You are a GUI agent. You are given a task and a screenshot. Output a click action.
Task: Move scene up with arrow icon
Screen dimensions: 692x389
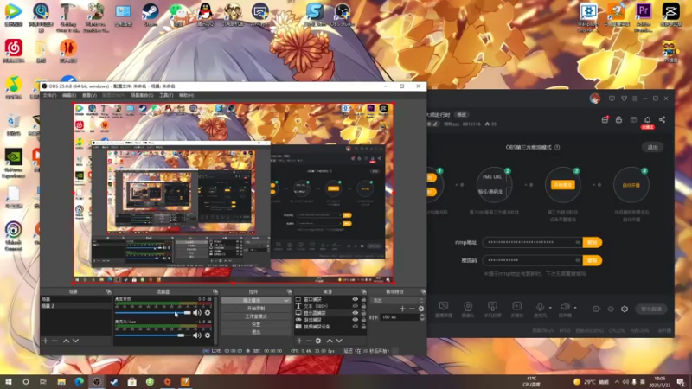pos(67,341)
